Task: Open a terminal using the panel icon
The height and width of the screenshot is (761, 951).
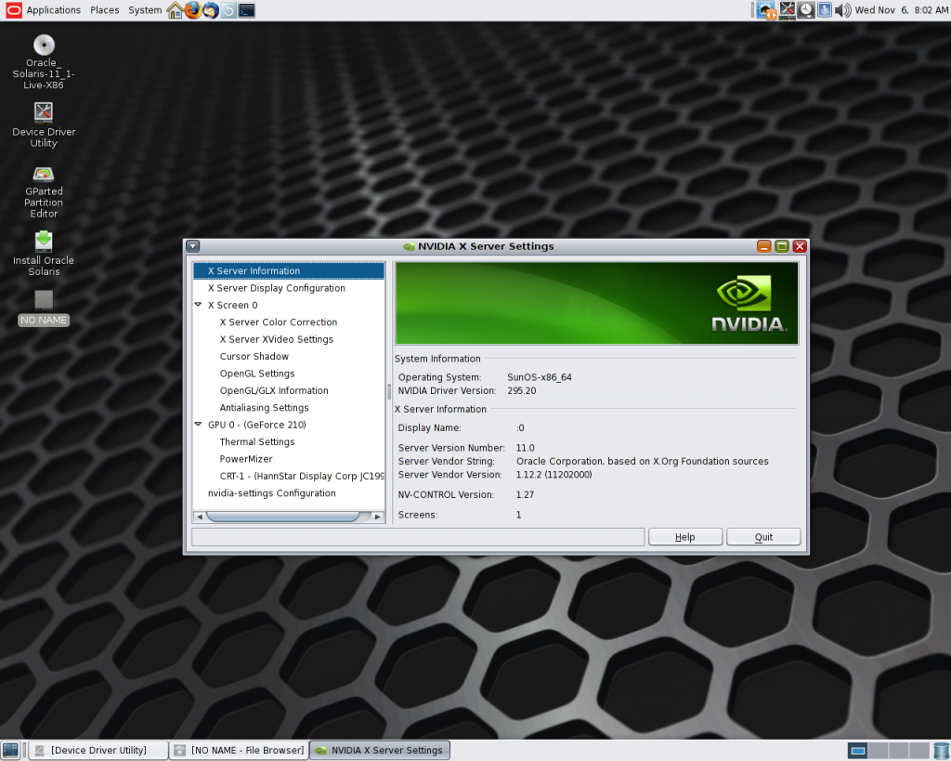Action: coord(245,10)
